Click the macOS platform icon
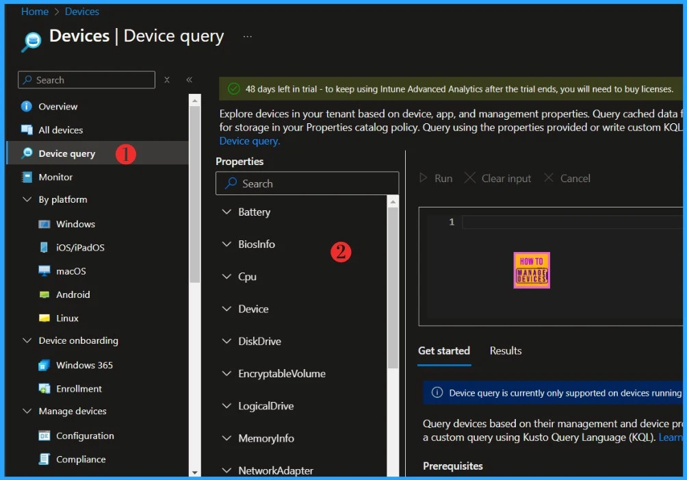Viewport: 687px width, 480px height. tap(44, 271)
